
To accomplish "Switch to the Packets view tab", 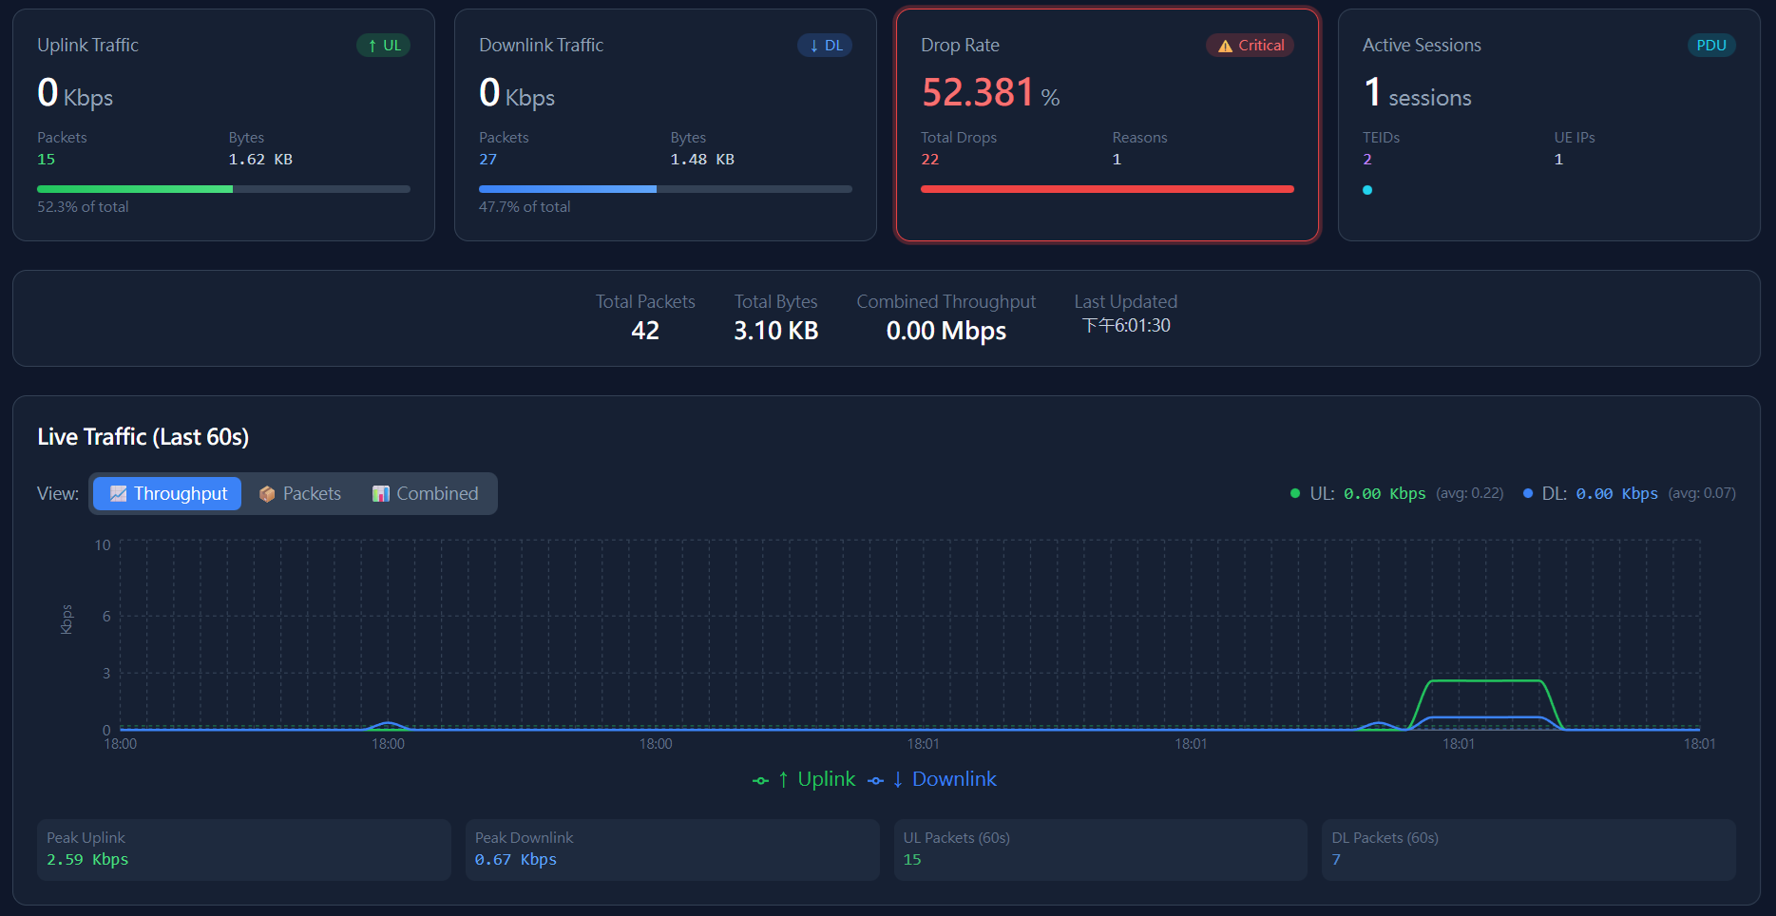I will click(x=299, y=493).
